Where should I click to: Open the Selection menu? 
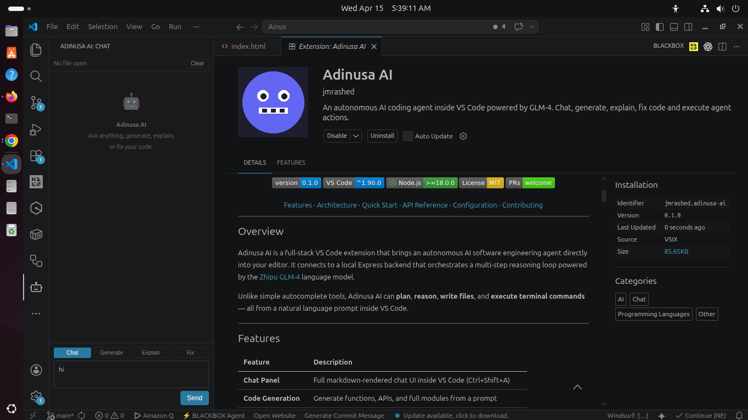coord(103,26)
